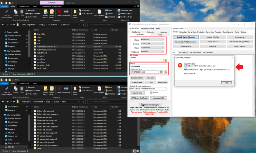
Task: Click Fixar no Acesso rápido in ACBrNFSeX Explorer
Action: tap(7, 14)
